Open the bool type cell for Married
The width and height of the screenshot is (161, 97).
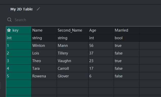[126, 38]
